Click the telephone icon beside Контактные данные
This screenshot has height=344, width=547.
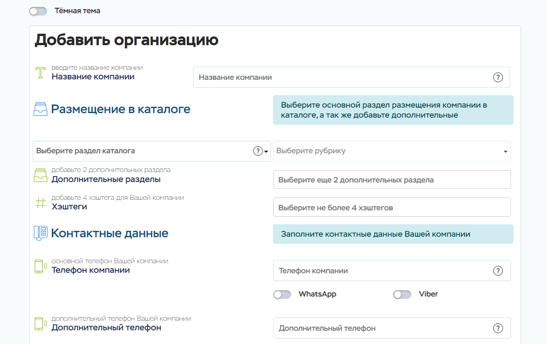click(x=41, y=233)
